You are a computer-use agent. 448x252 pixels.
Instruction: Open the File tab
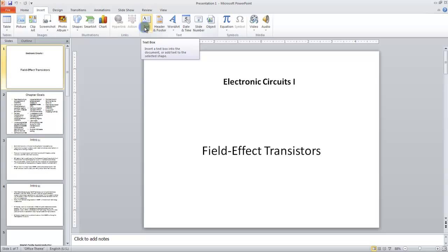coord(8,10)
